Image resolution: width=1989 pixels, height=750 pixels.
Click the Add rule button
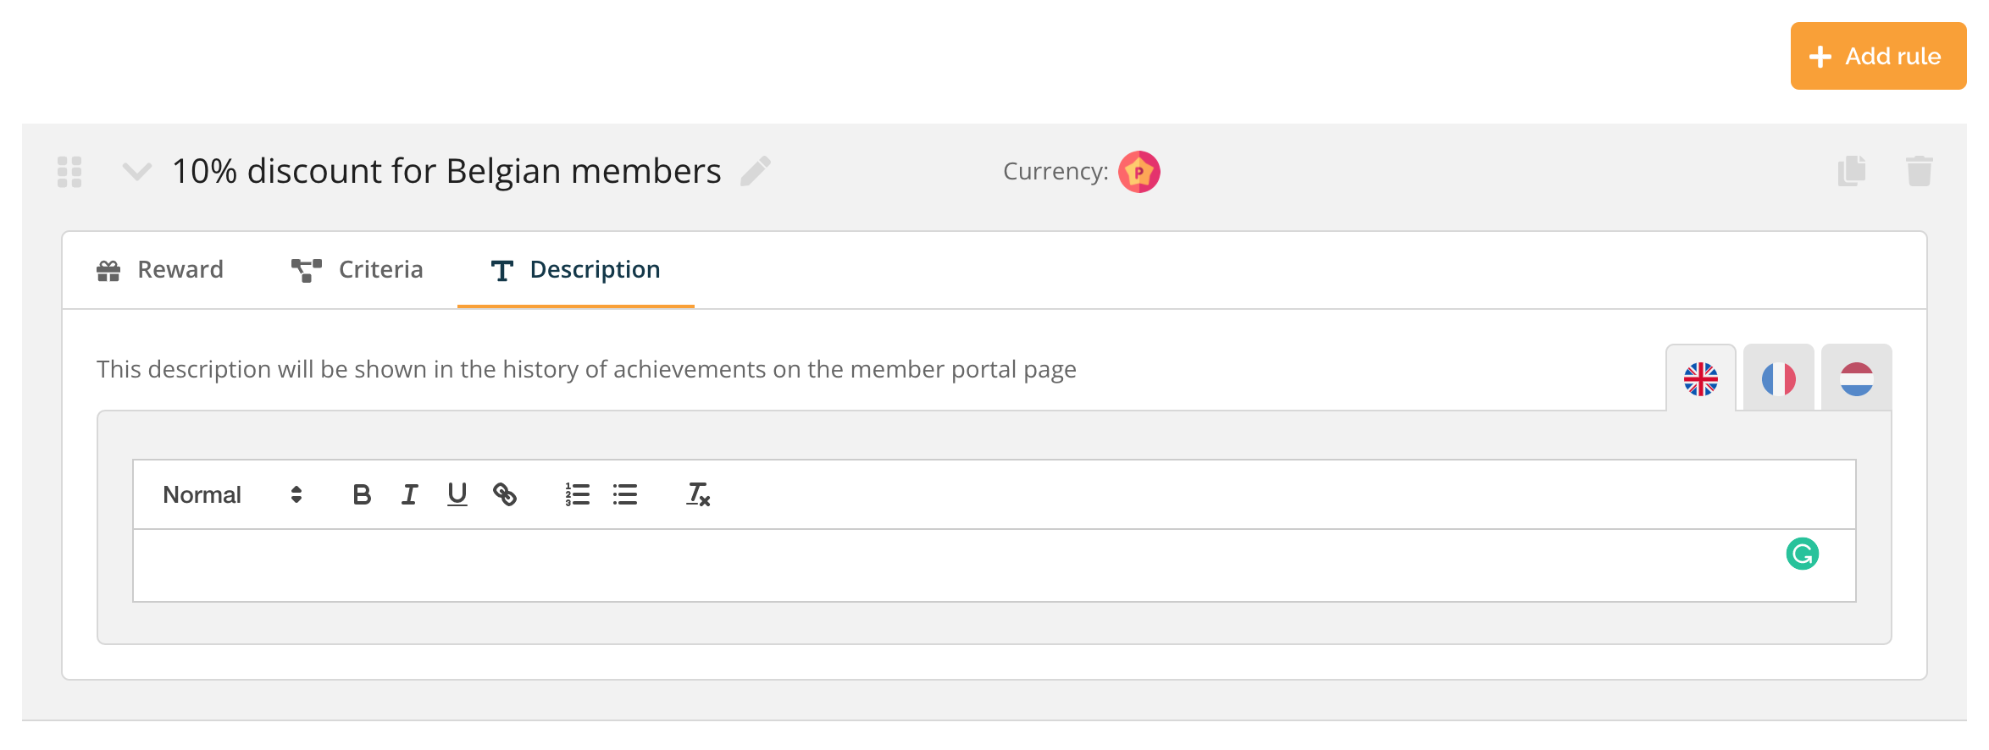pyautogui.click(x=1878, y=56)
